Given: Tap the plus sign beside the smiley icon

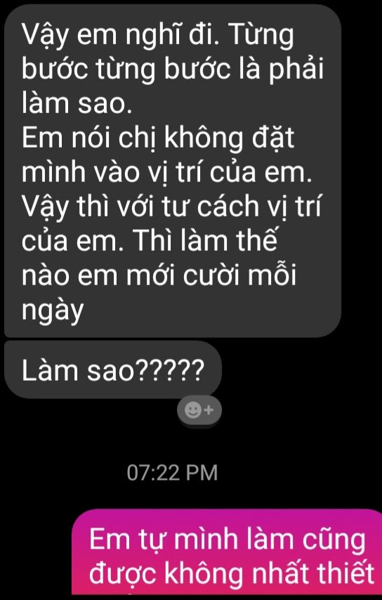Looking at the screenshot, I should [x=209, y=410].
